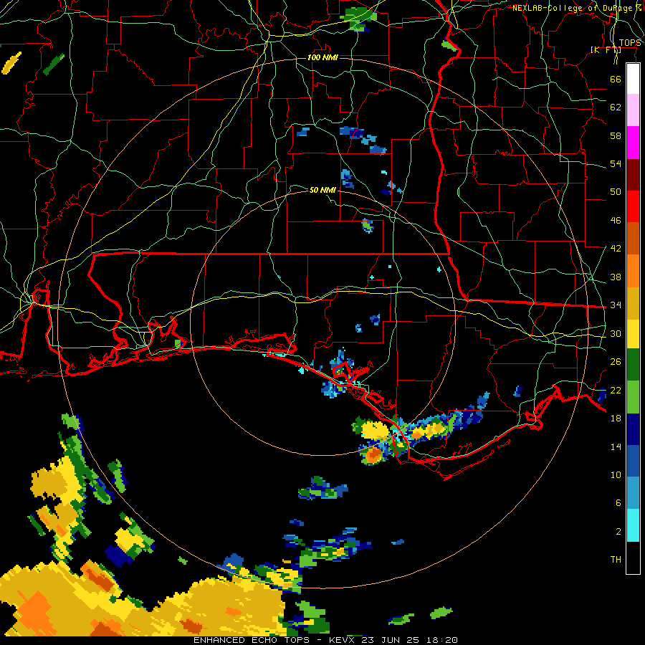
Task: Click the 38 legend value
Action: click(616, 277)
